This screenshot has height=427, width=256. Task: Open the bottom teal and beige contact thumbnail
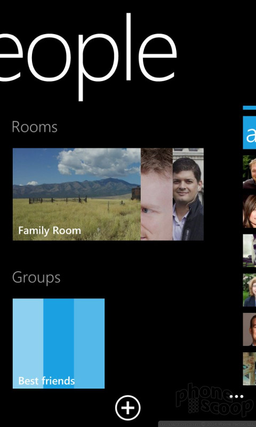(x=250, y=369)
